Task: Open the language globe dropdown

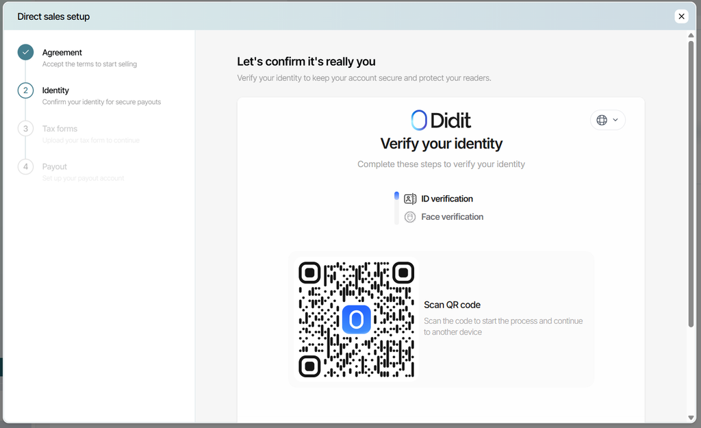Action: [608, 120]
